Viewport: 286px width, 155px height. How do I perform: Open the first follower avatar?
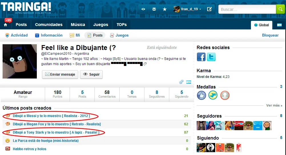[x=201, y=126]
